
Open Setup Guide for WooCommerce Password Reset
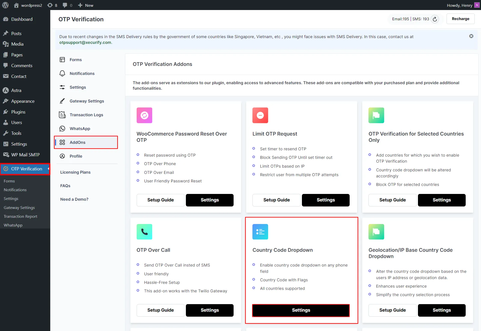click(161, 200)
